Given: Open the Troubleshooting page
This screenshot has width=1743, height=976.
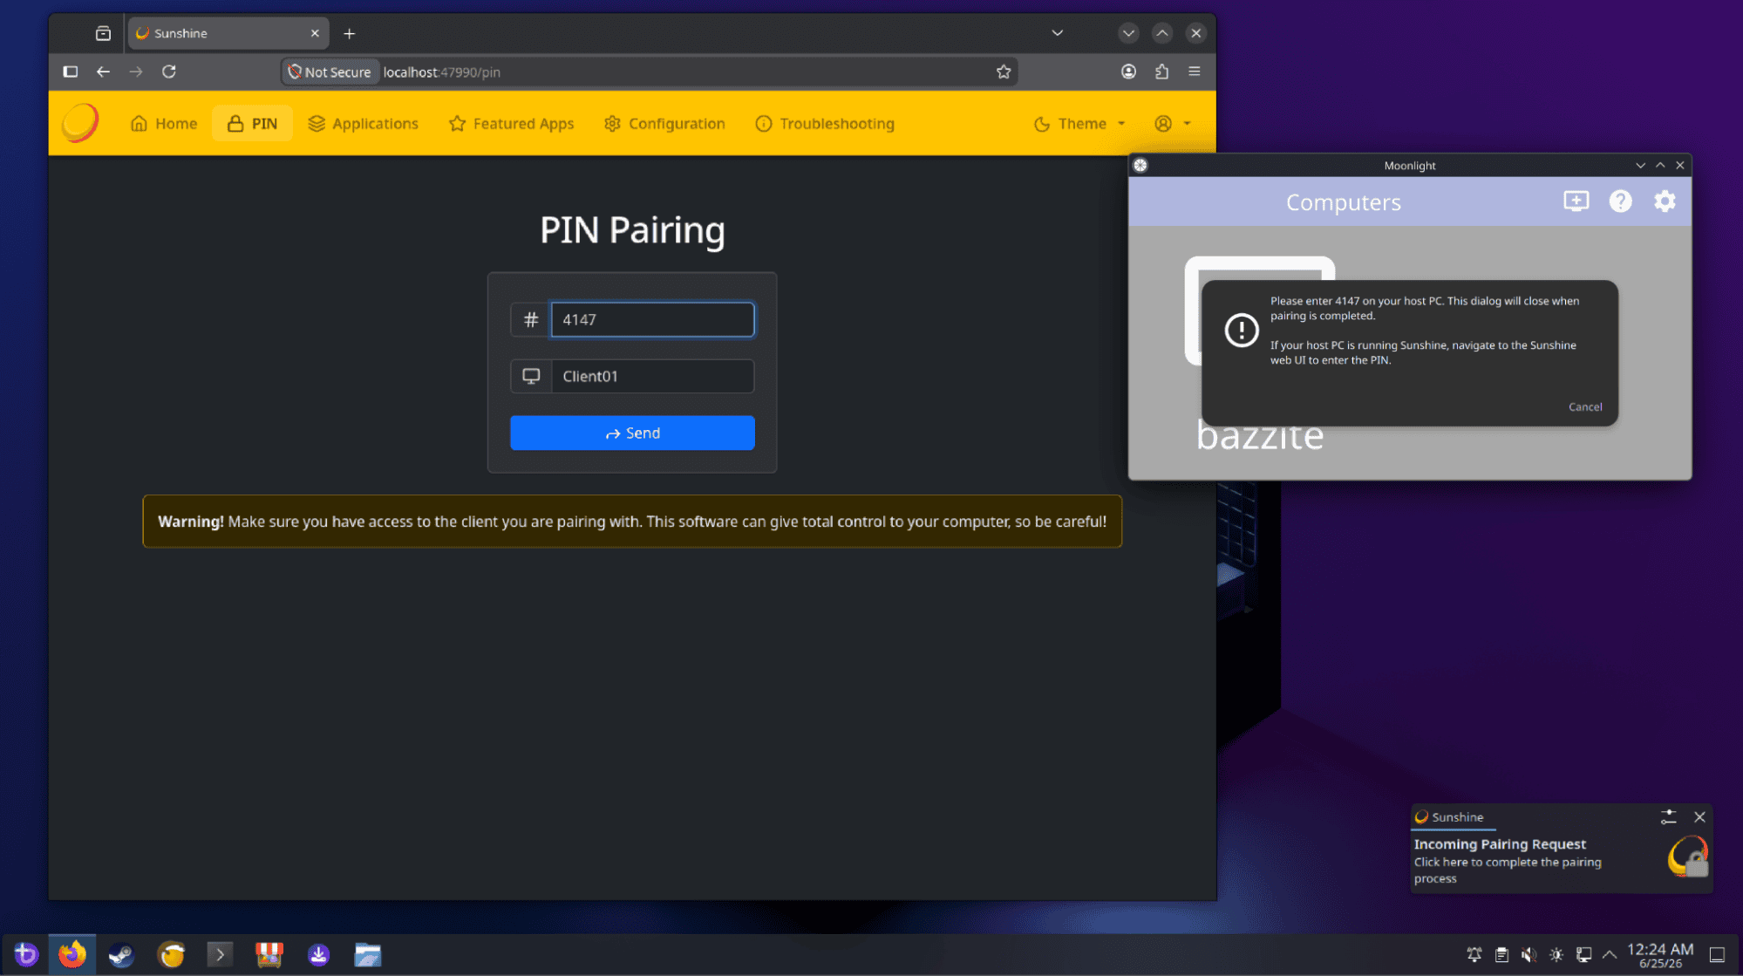Looking at the screenshot, I should click(825, 124).
